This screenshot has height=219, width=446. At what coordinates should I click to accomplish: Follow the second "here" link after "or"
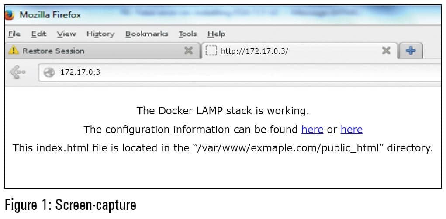[x=351, y=130]
